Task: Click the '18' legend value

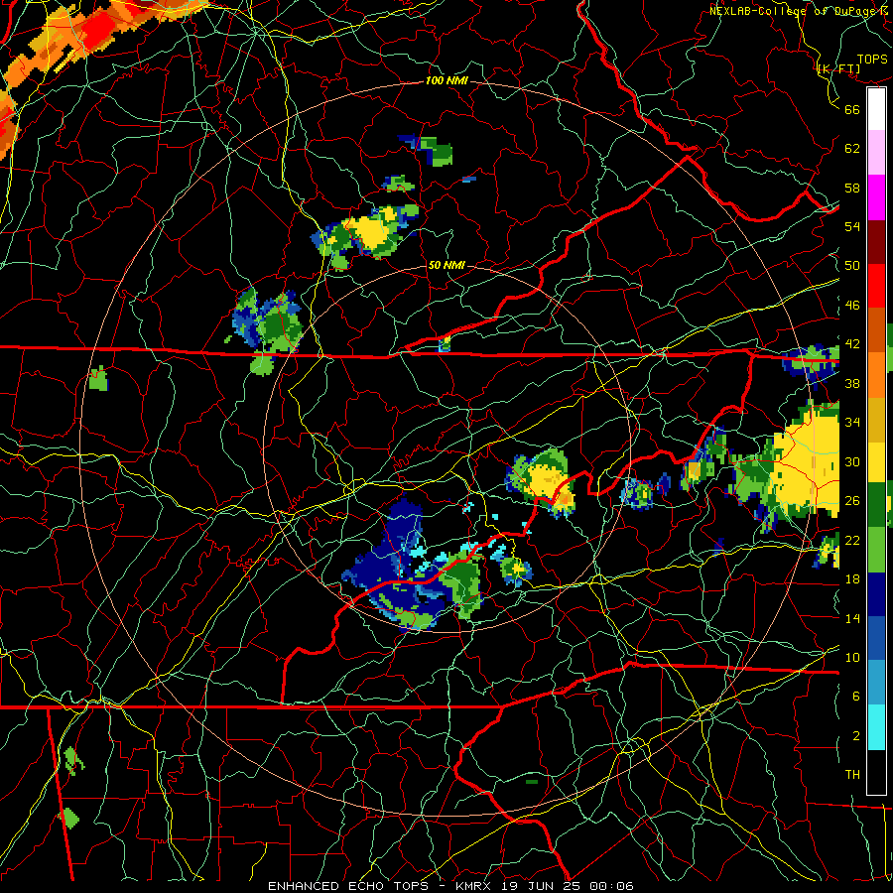Action: pos(852,578)
